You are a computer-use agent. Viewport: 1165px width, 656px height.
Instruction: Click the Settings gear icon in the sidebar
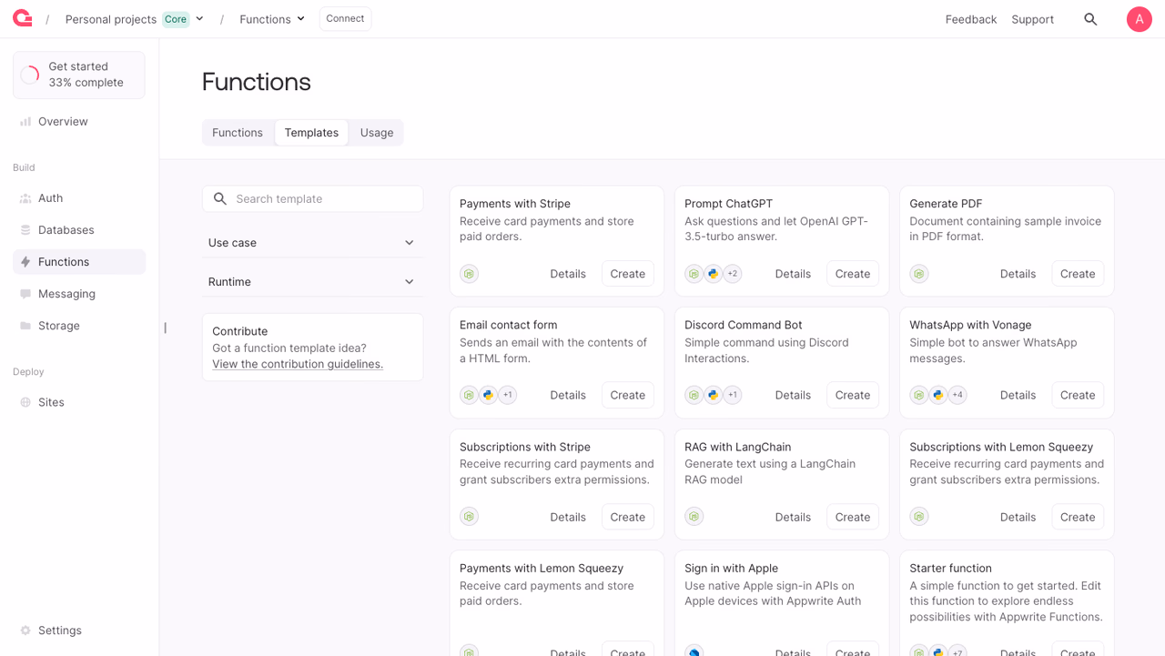point(25,631)
